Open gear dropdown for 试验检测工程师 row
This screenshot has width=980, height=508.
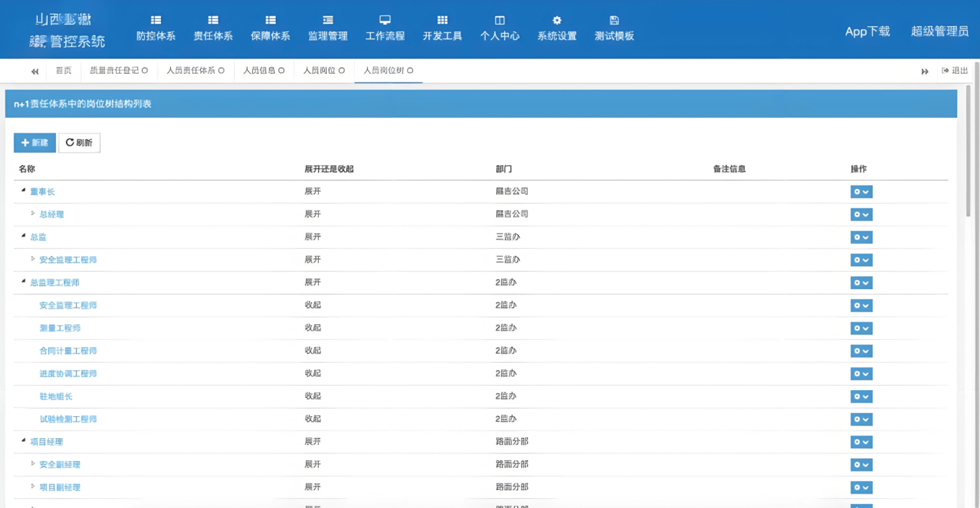[861, 419]
